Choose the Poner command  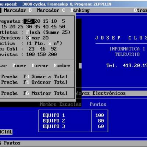[19, 65]
